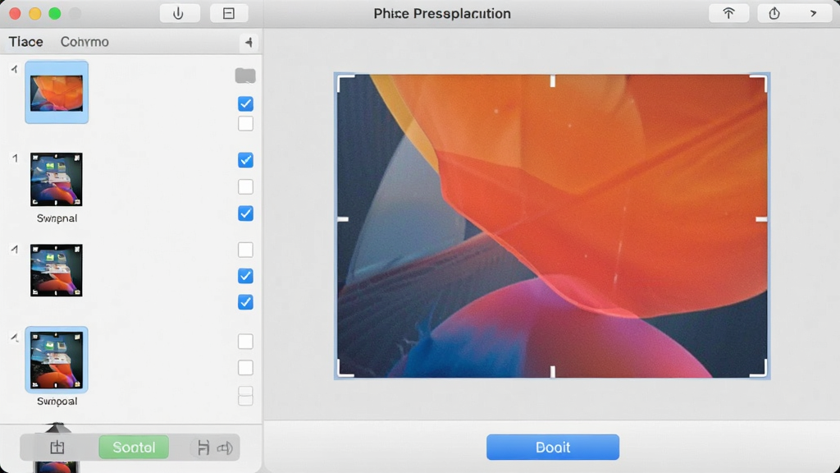Click the blue Boait button
The height and width of the screenshot is (473, 840).
(x=553, y=448)
